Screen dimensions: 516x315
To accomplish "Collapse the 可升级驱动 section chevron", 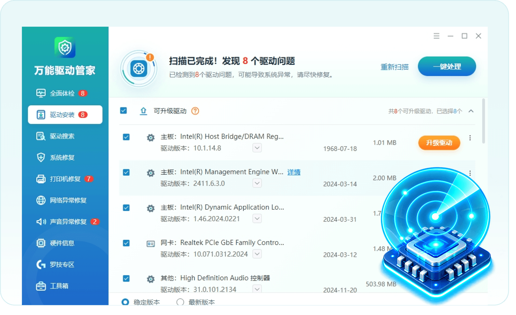I will click(x=471, y=111).
